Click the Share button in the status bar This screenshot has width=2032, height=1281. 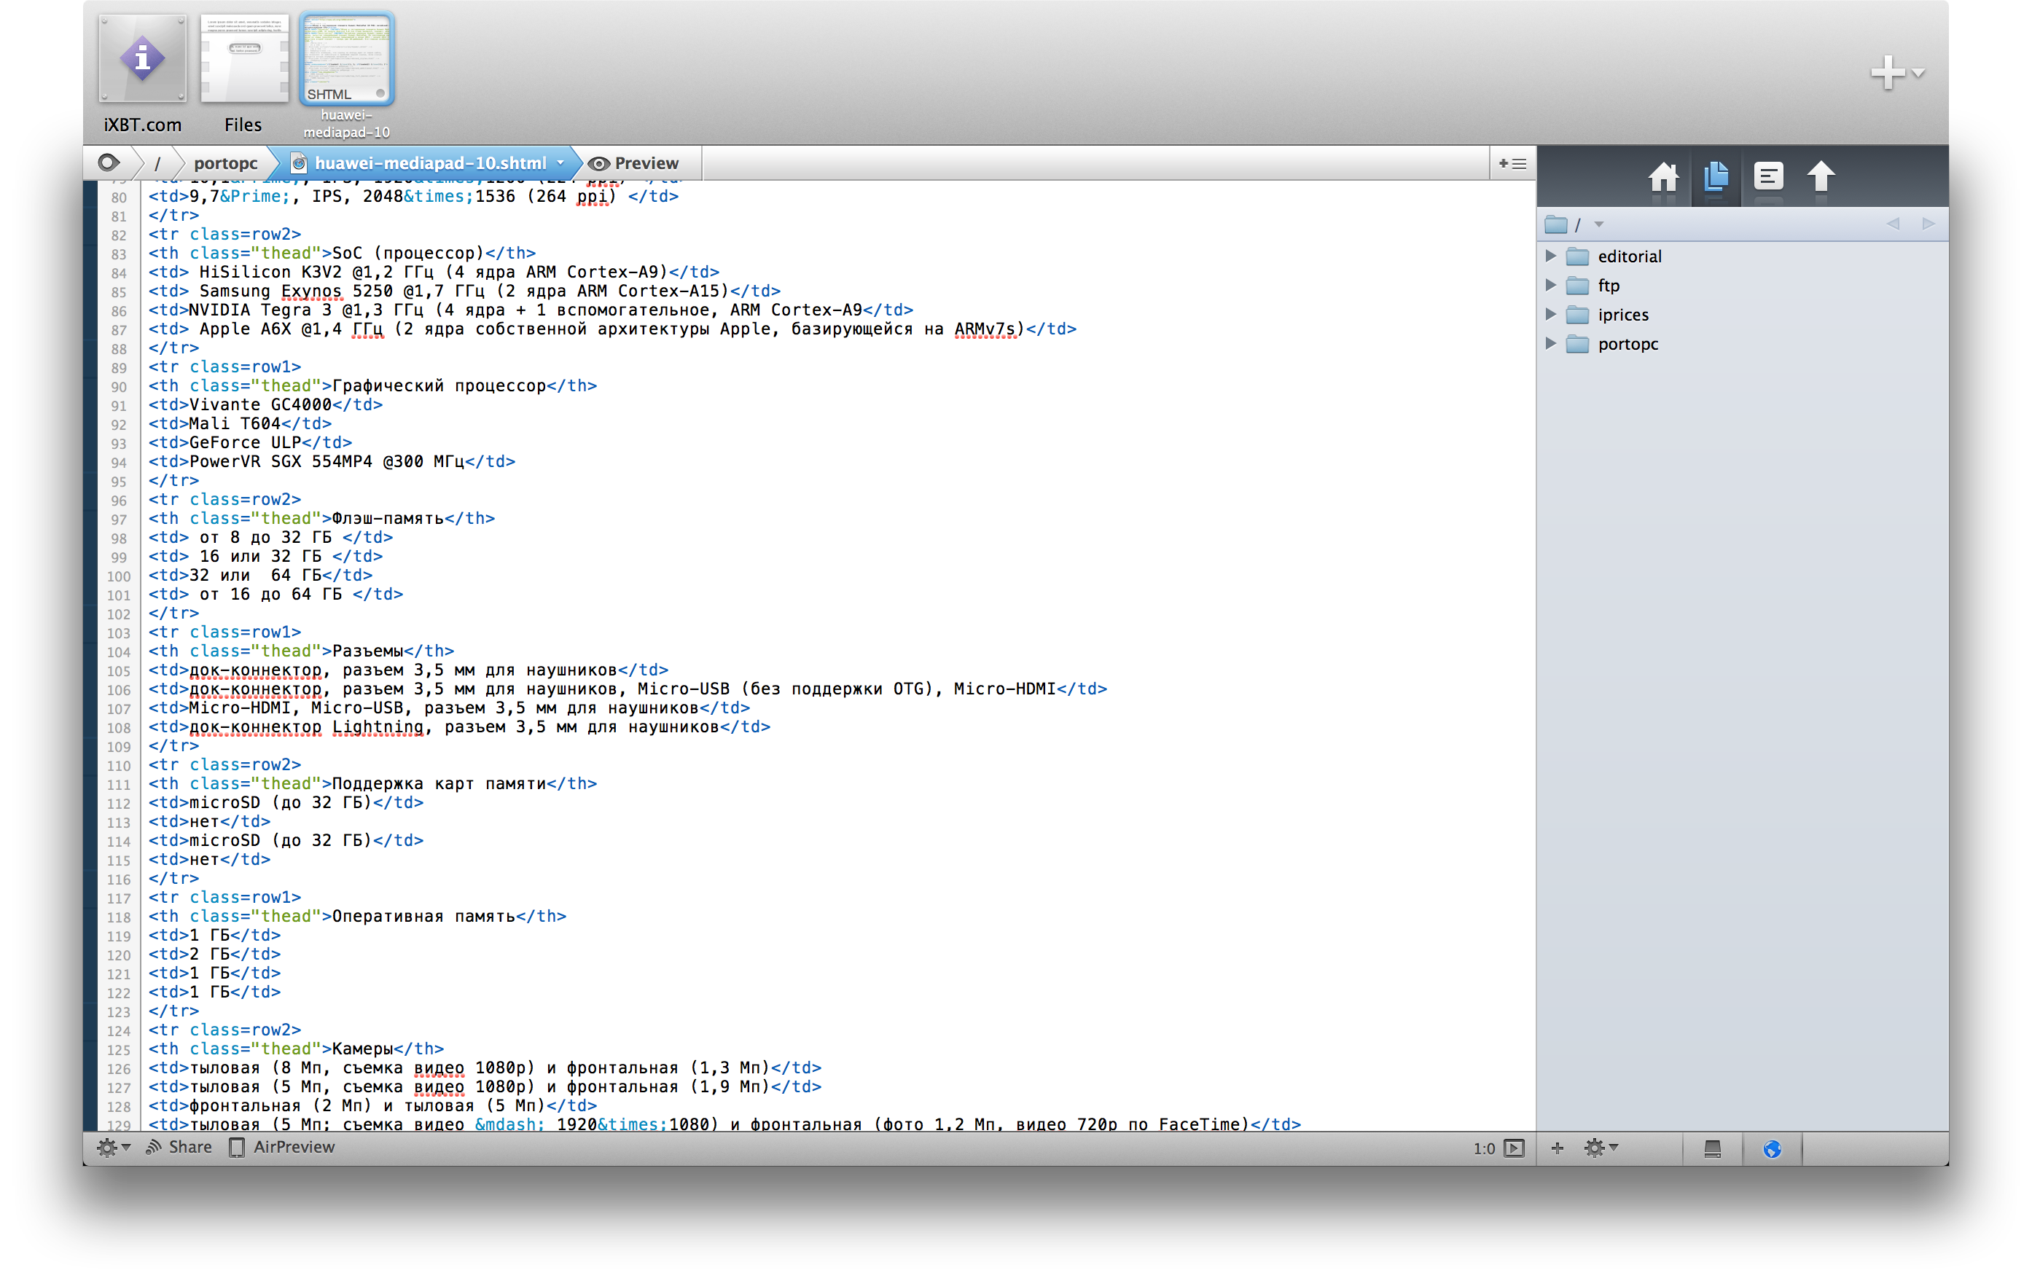coord(179,1147)
